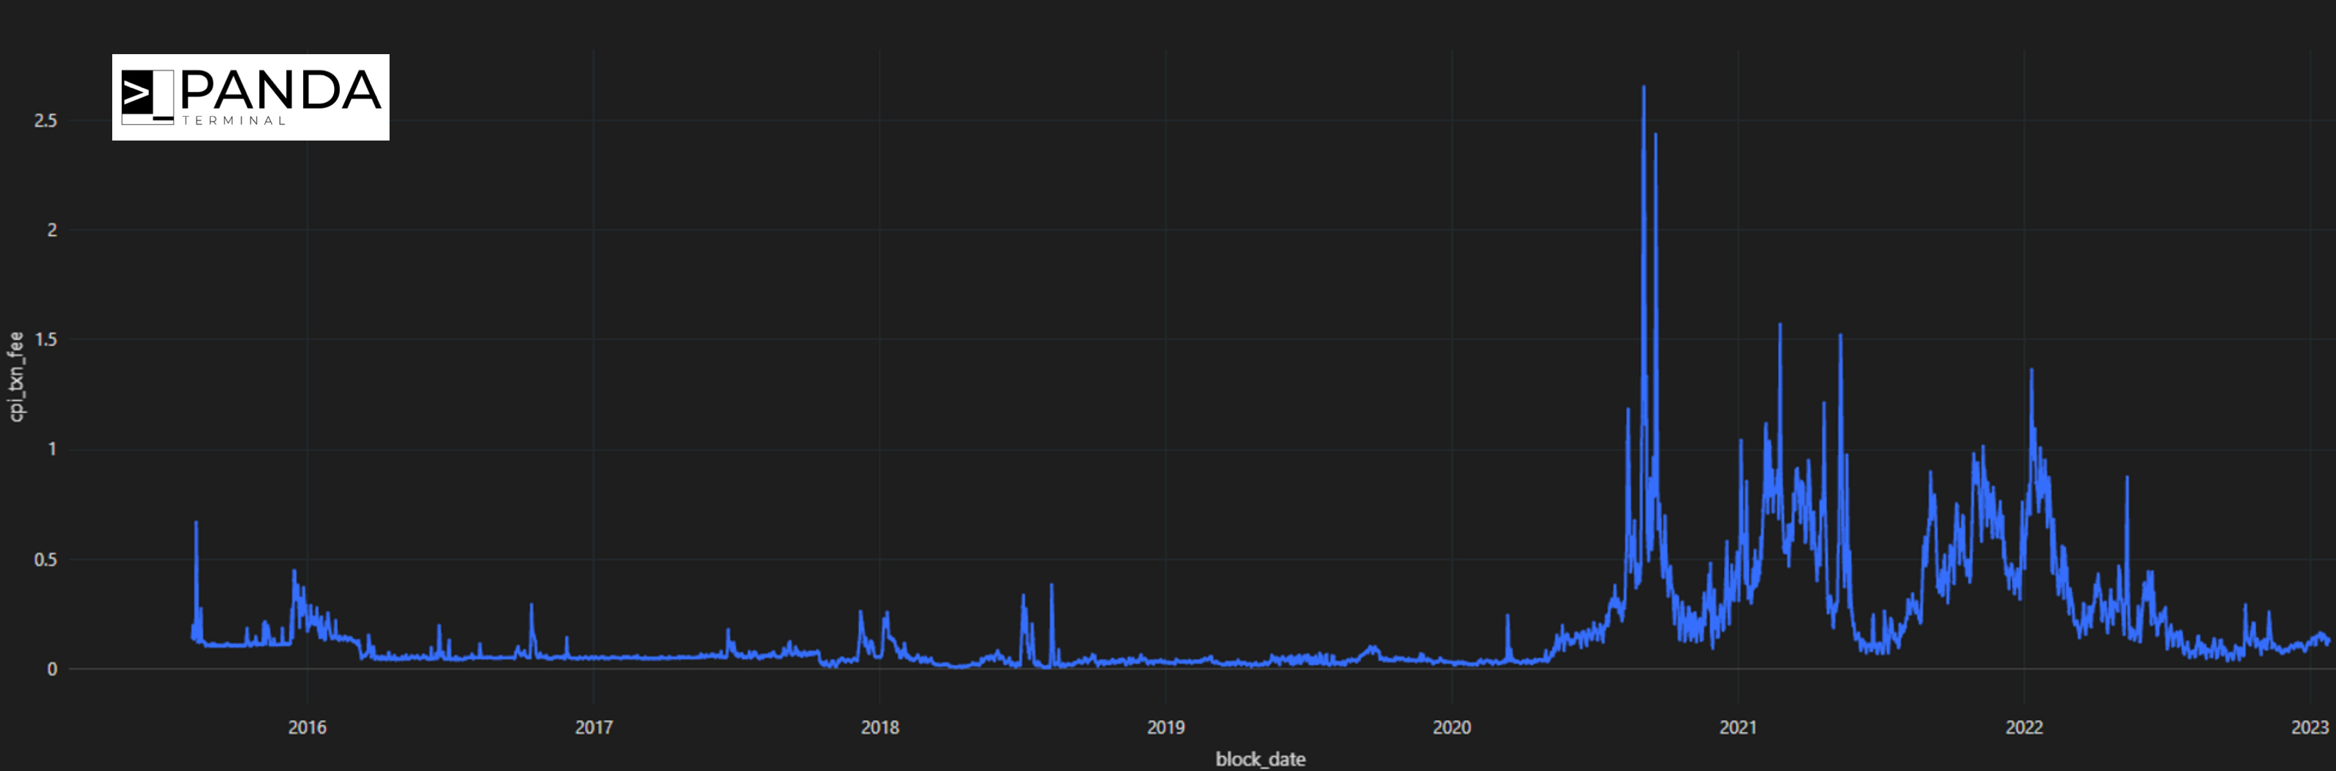Click the 2021 x-axis label
This screenshot has height=771, width=2336.
pos(1737,727)
